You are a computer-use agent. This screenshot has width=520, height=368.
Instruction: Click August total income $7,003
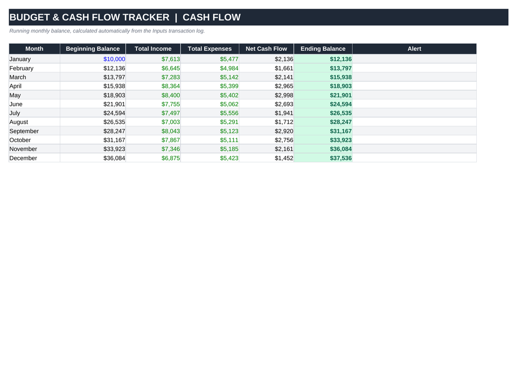click(x=153, y=122)
